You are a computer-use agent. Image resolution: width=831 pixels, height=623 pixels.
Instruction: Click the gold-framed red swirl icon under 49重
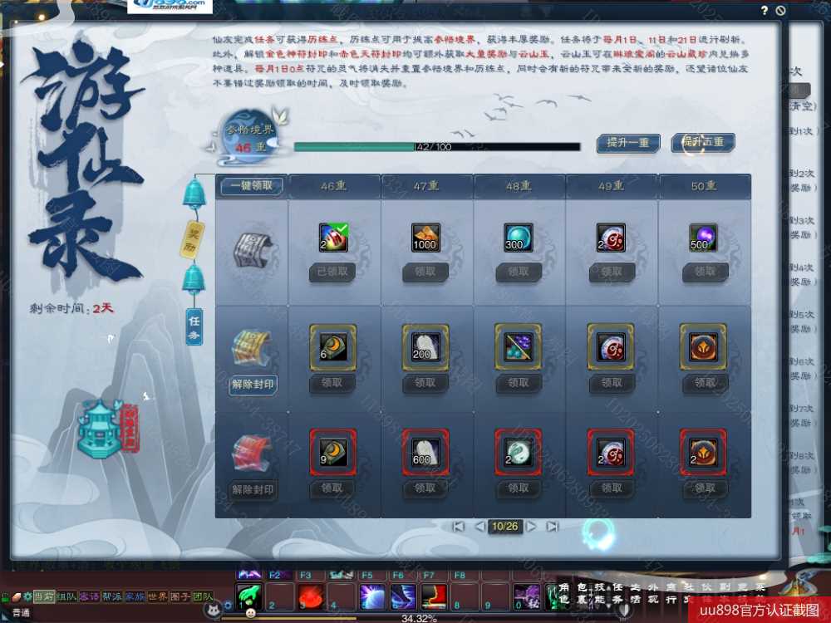tap(611, 347)
